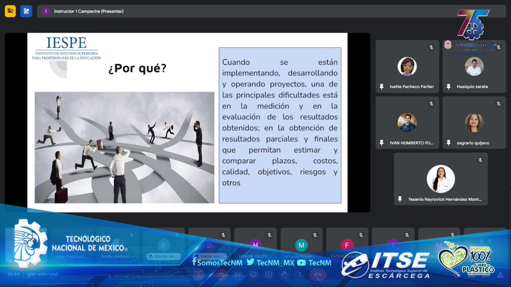Select the blue annotation icon top left
511x287 pixels.
coord(26,11)
